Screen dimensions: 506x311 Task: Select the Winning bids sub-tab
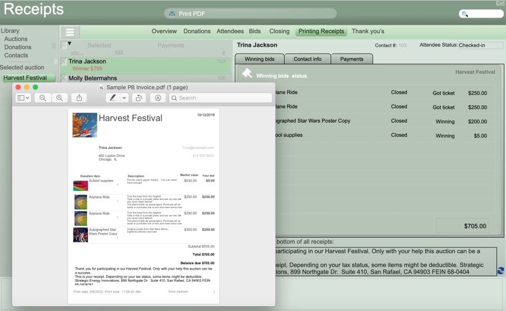click(x=259, y=59)
